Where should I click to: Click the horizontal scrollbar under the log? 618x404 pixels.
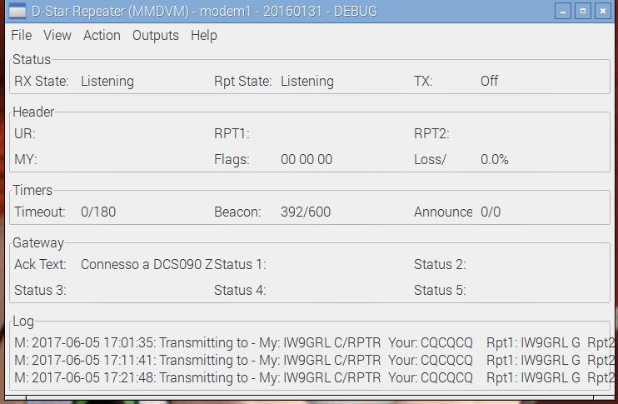tap(309, 397)
